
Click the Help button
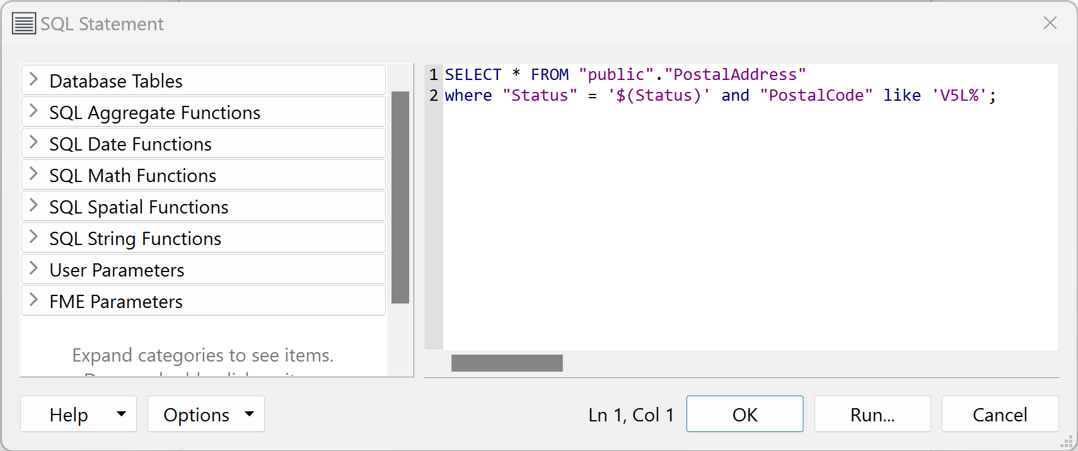coord(69,414)
